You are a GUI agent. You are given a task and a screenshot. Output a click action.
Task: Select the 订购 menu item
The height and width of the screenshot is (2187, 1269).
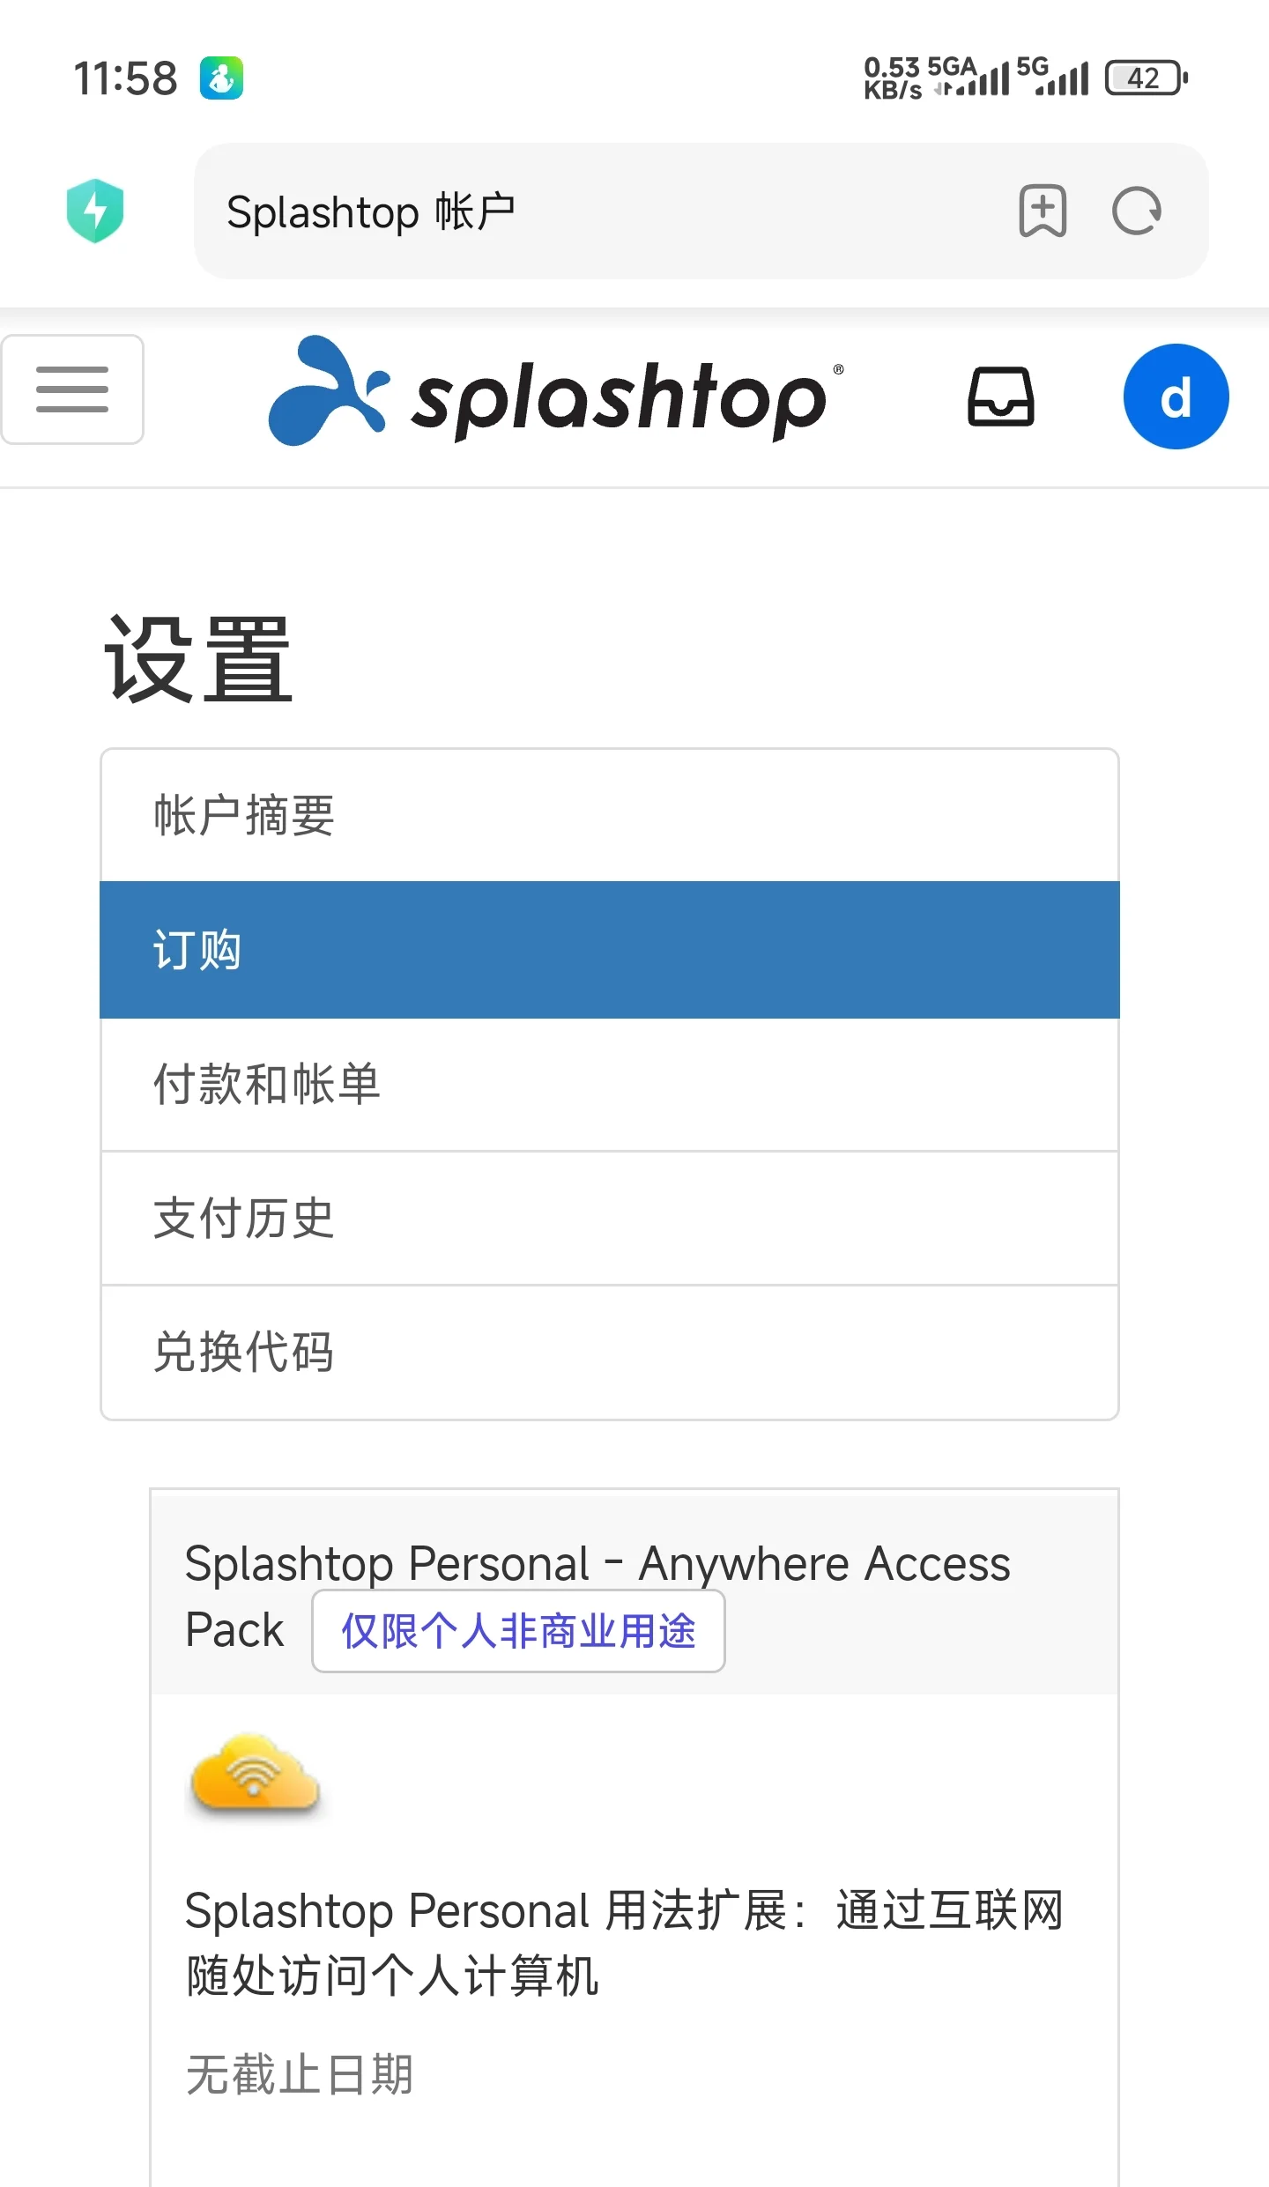610,950
